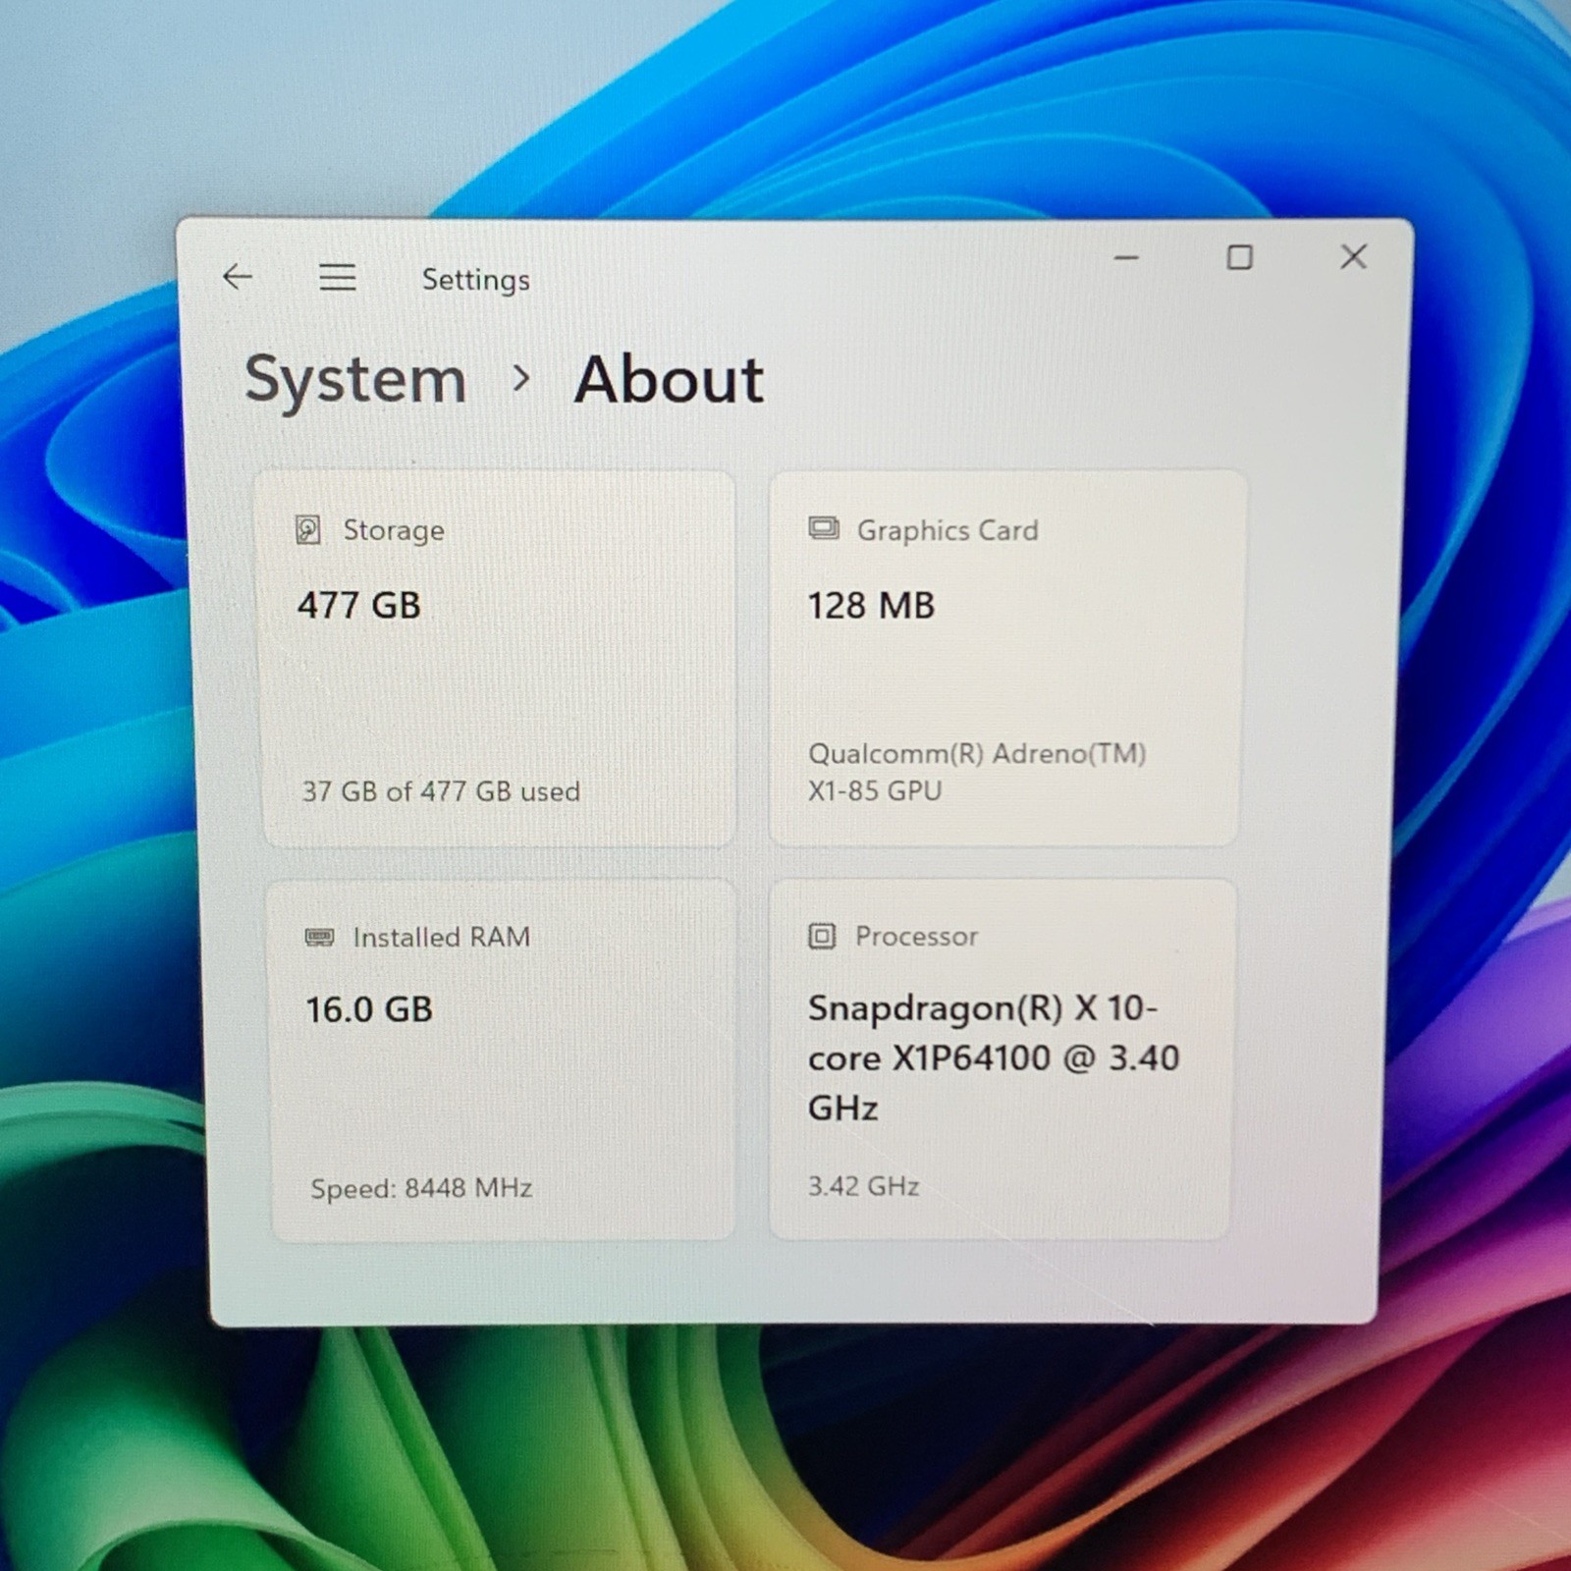This screenshot has width=1571, height=1571.
Task: Click the breadcrumb chevron separator
Action: point(521,378)
